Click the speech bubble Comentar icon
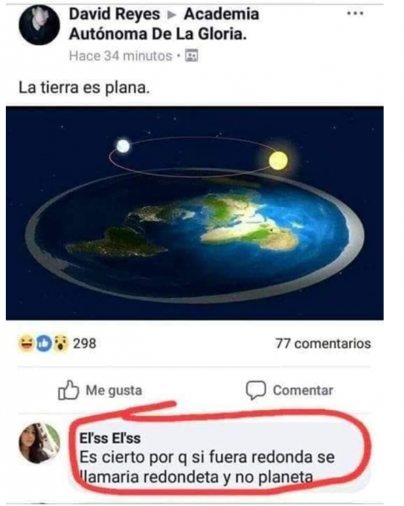The width and height of the screenshot is (404, 506). 256,390
